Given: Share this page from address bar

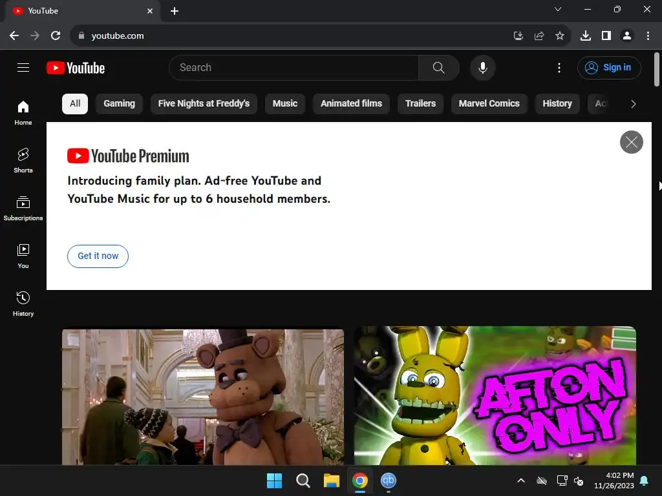Looking at the screenshot, I should point(539,36).
